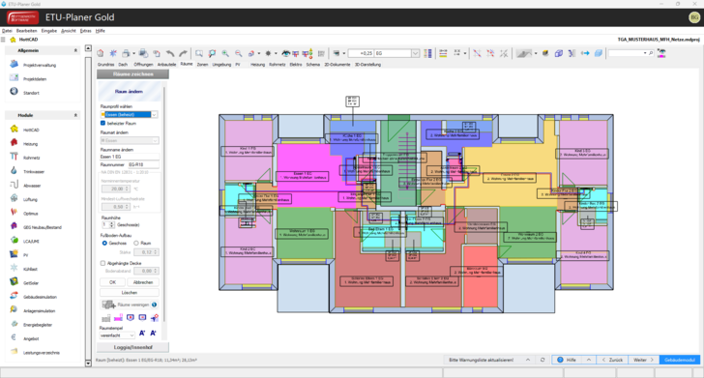Click the Löschen button

[130, 293]
